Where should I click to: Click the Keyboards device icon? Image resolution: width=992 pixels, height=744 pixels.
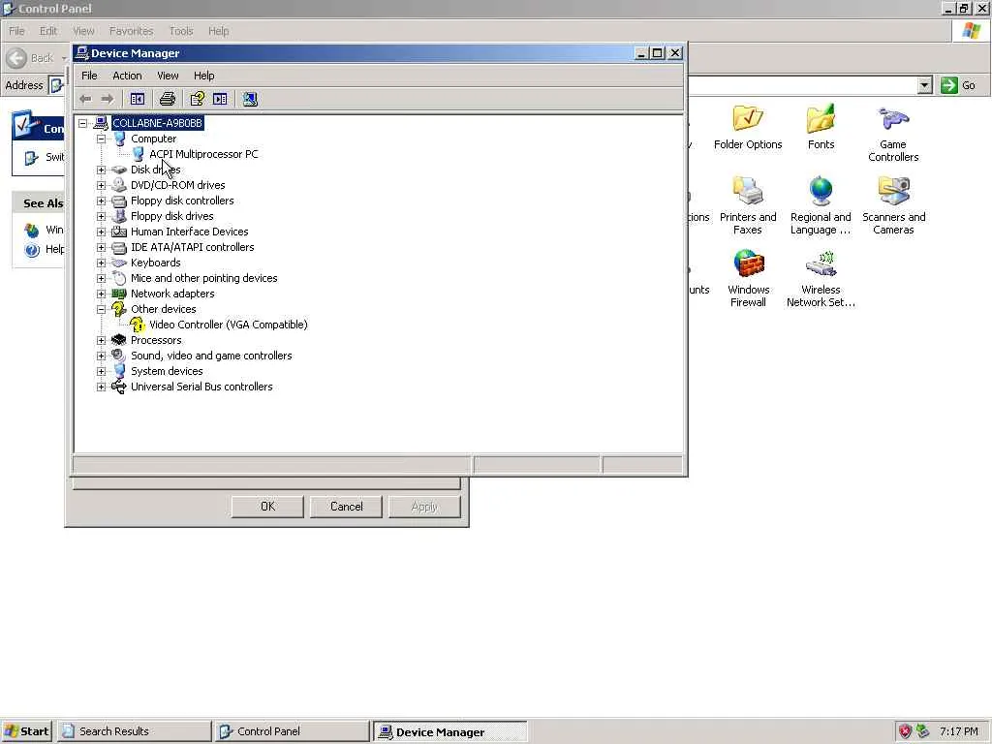[x=118, y=263]
